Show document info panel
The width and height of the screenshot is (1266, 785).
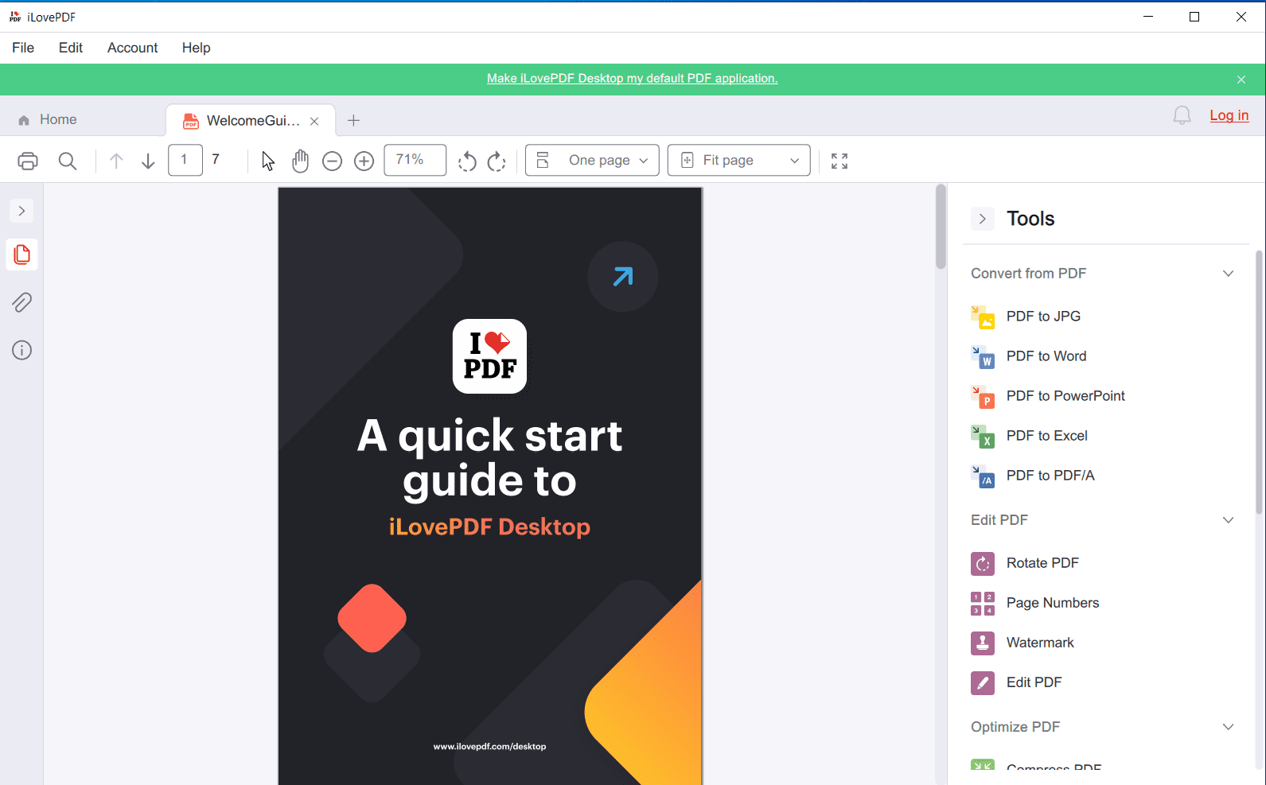coord(22,350)
